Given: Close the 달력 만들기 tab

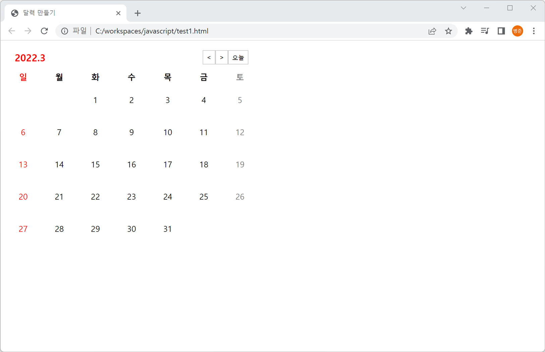Looking at the screenshot, I should (118, 13).
